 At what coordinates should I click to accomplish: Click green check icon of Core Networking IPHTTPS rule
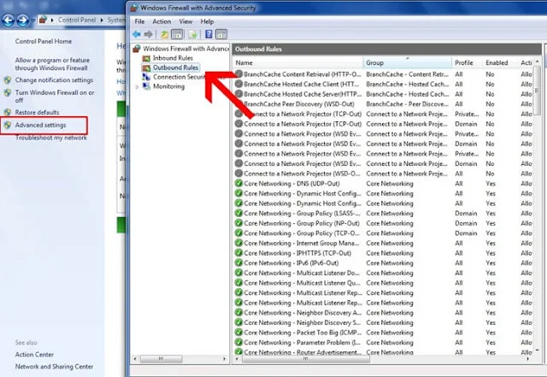click(238, 253)
